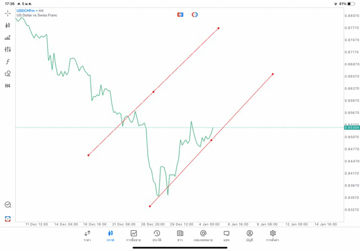Image resolution: width=360 pixels, height=251 pixels.
Task: Open the mailbox tab with @ icon
Action: click(x=203, y=236)
